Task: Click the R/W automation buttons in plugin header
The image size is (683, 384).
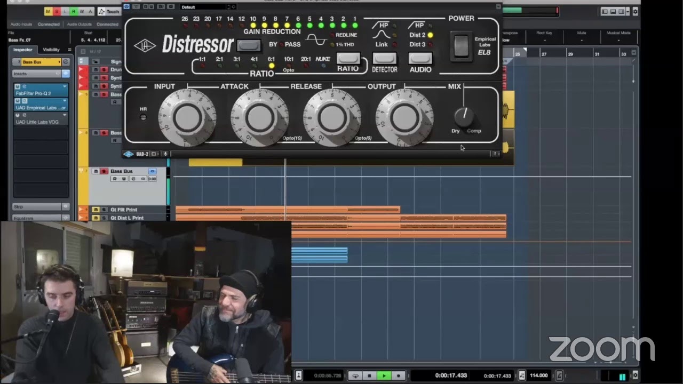Action: [148, 7]
